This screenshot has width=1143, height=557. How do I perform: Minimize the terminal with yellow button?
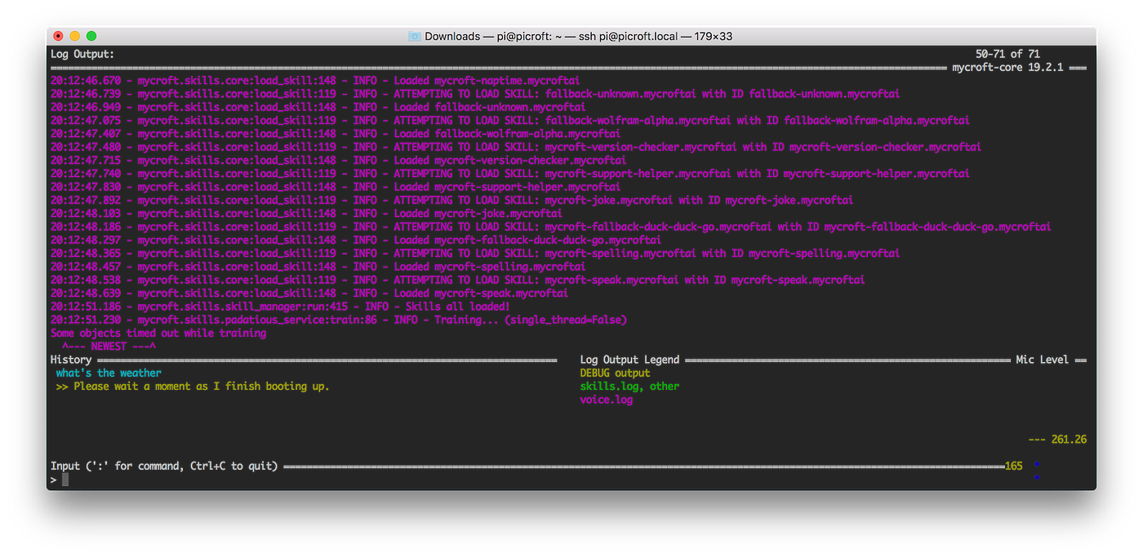75,36
